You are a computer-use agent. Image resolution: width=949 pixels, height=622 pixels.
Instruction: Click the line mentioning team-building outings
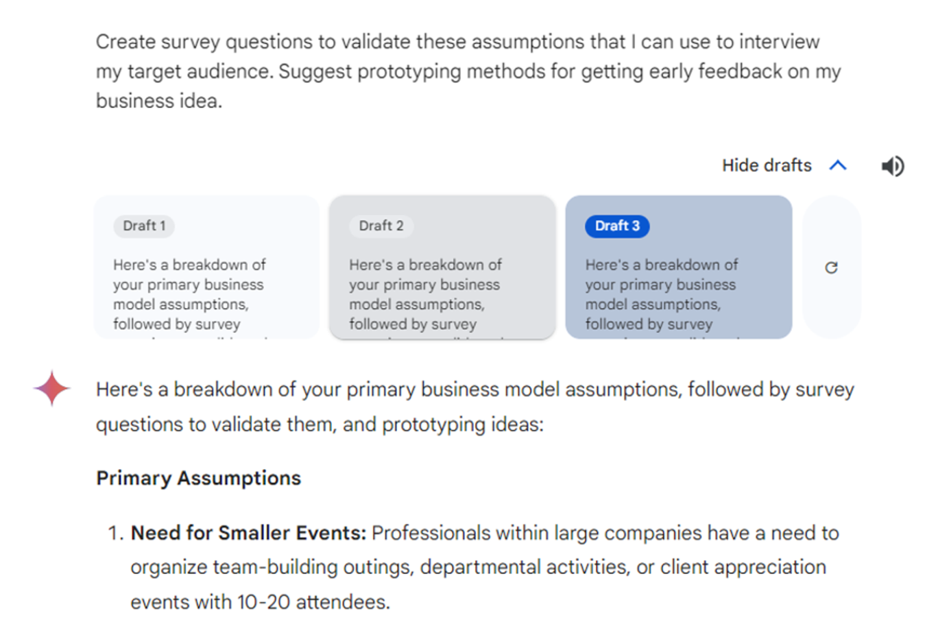click(479, 567)
